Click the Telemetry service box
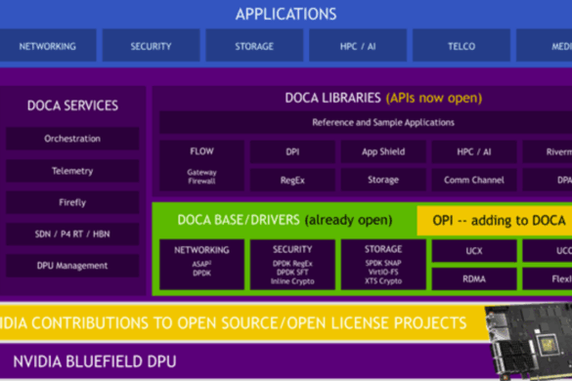Viewport: 572px width, 381px height. (72, 171)
